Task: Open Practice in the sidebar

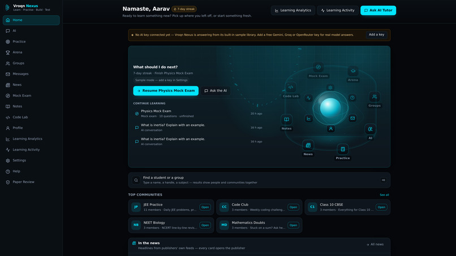Action: (31, 42)
